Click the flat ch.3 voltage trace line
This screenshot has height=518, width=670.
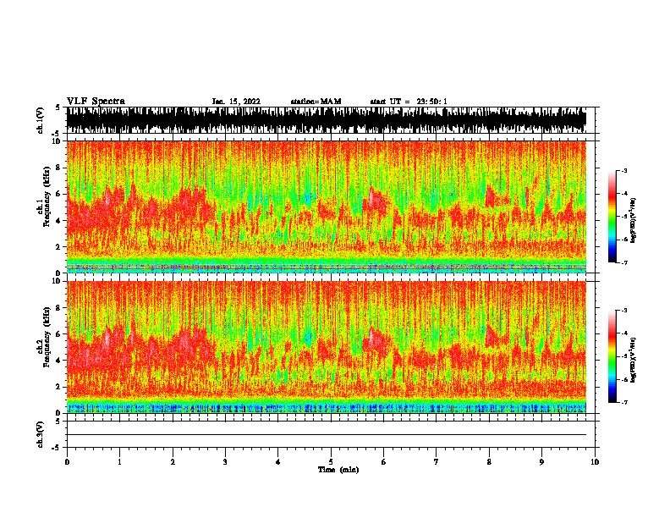(x=326, y=435)
